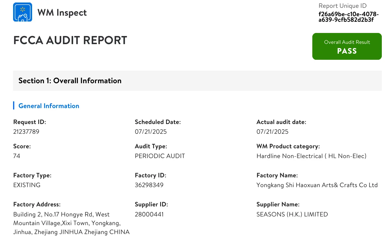Click the supplier name SEASONS (H.K.) LIMITED
The height and width of the screenshot is (236, 386).
[x=292, y=214]
